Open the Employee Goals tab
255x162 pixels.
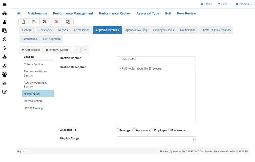[x=163, y=30]
